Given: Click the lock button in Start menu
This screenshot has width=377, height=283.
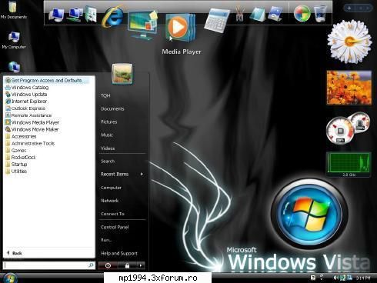Looking at the screenshot, I should point(127,265).
